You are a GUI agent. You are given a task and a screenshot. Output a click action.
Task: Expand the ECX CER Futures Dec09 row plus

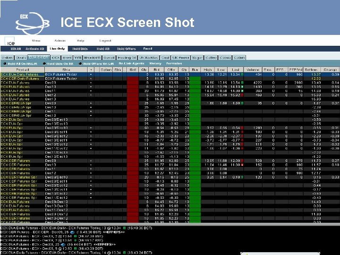tap(91, 161)
